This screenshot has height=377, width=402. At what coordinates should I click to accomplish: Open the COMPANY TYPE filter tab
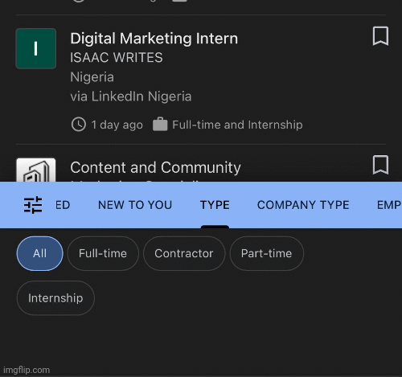click(x=303, y=205)
